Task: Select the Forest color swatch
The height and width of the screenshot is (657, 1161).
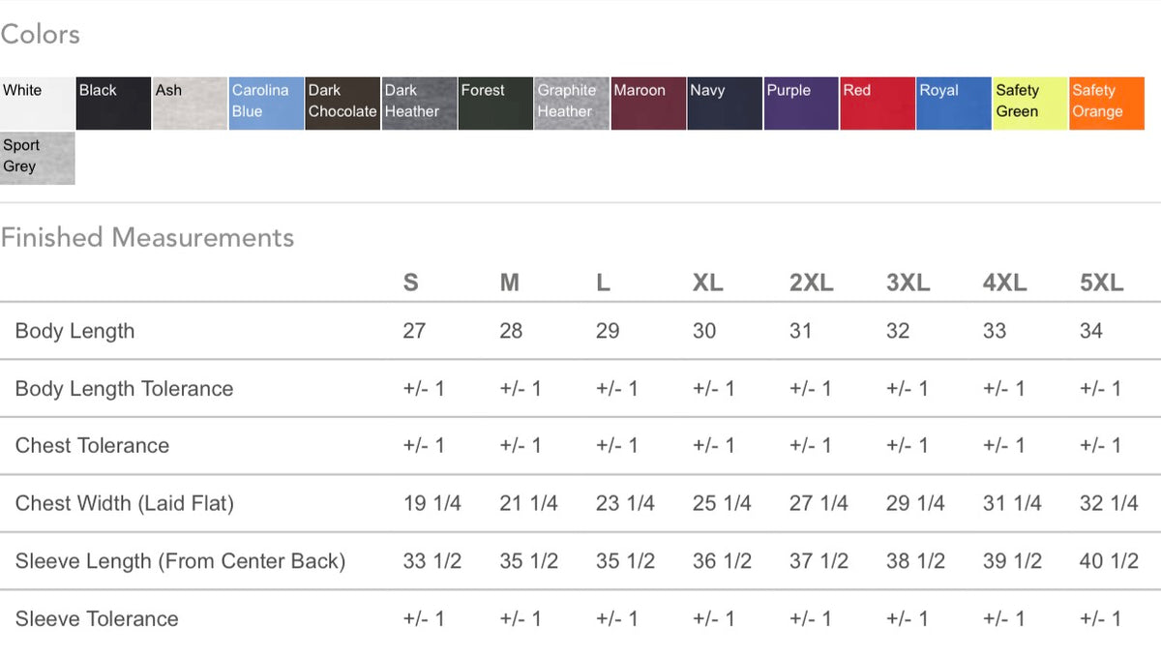Action: point(495,104)
